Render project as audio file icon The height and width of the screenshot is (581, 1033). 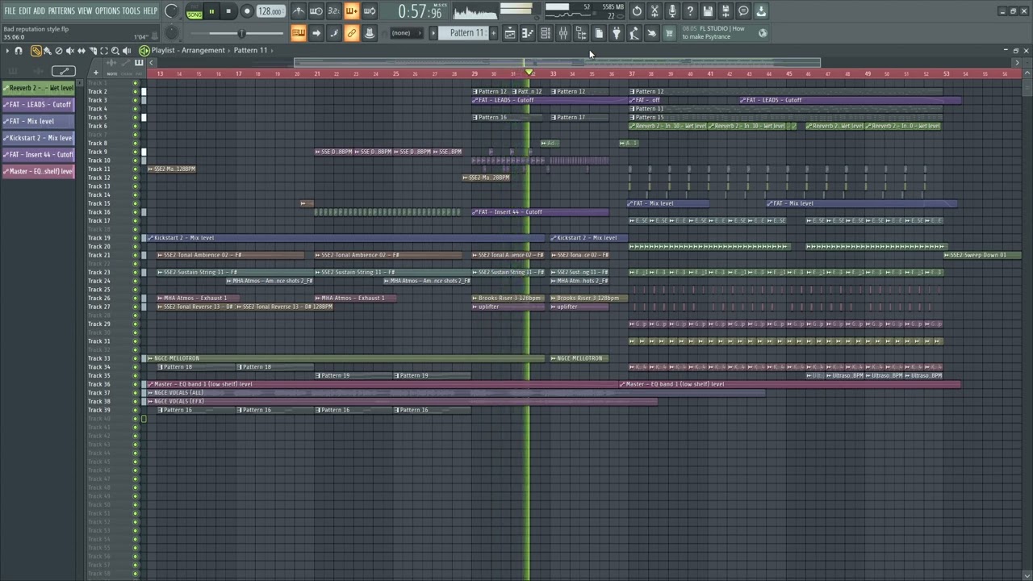coord(726,11)
